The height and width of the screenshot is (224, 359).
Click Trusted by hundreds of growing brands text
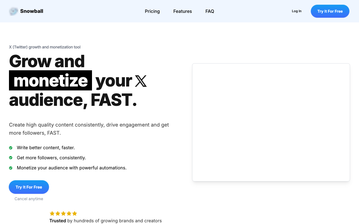tap(106, 221)
